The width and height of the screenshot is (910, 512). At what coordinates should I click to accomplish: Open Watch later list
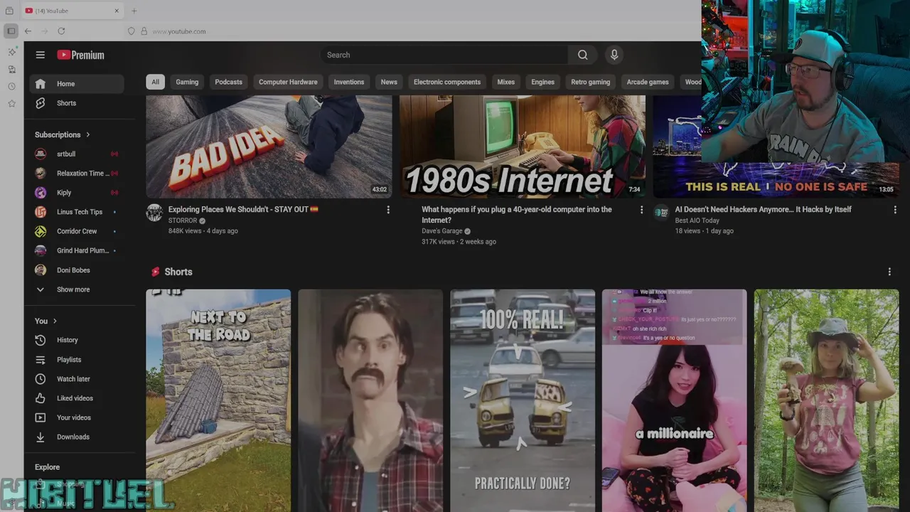[x=77, y=379]
